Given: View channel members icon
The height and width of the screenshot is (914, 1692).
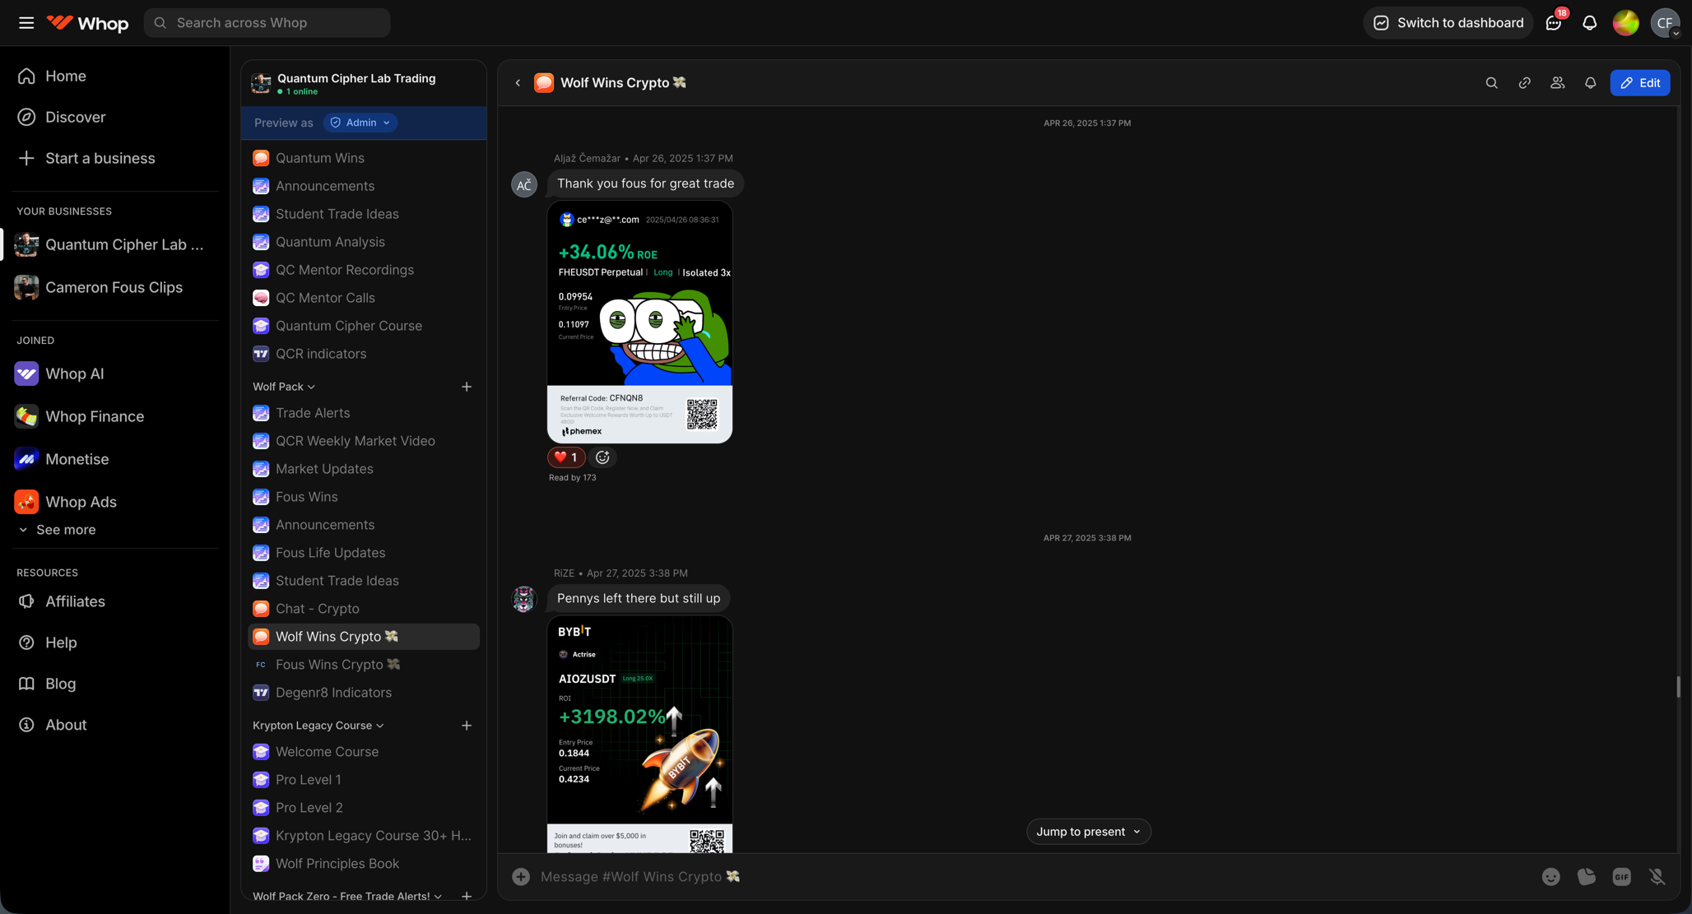Looking at the screenshot, I should click(x=1557, y=83).
